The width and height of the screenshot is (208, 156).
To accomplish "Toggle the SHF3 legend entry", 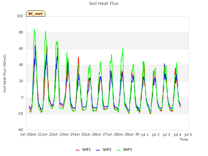I will (x=124, y=150).
